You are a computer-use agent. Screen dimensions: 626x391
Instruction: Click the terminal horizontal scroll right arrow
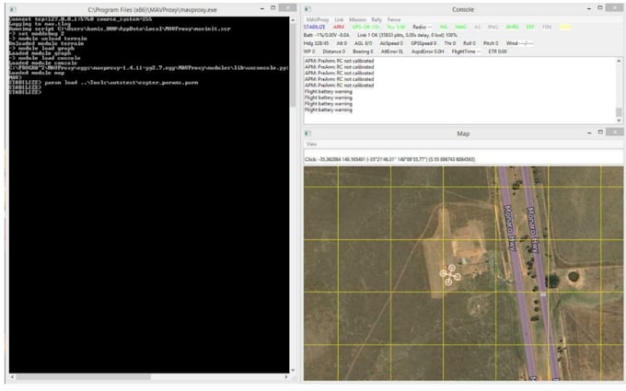coord(286,376)
